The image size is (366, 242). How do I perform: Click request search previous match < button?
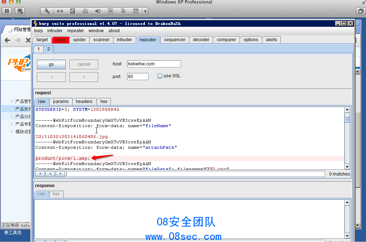pyautogui.click(x=51, y=174)
